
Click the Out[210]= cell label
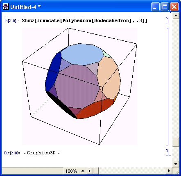[12, 153]
